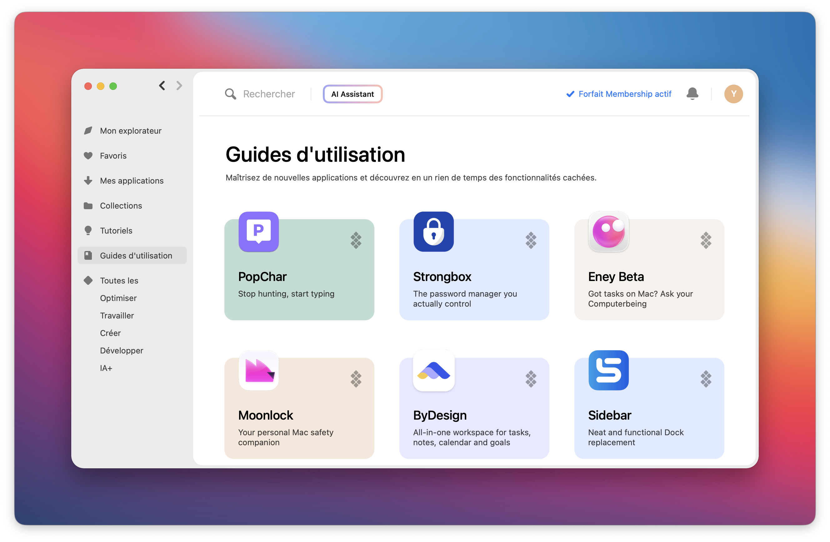Open the Développer category
830x542 pixels.
tap(122, 350)
